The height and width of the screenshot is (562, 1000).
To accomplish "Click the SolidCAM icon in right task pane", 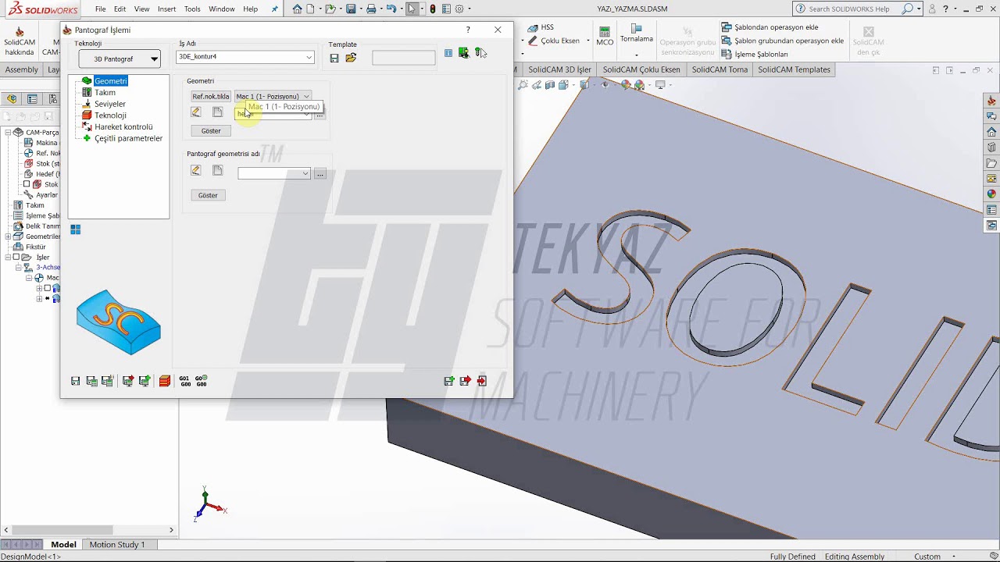I will pos(991,101).
